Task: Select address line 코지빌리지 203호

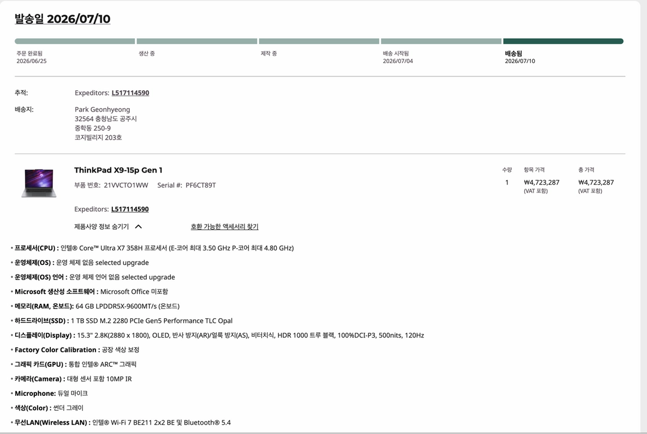Action: pyautogui.click(x=98, y=138)
